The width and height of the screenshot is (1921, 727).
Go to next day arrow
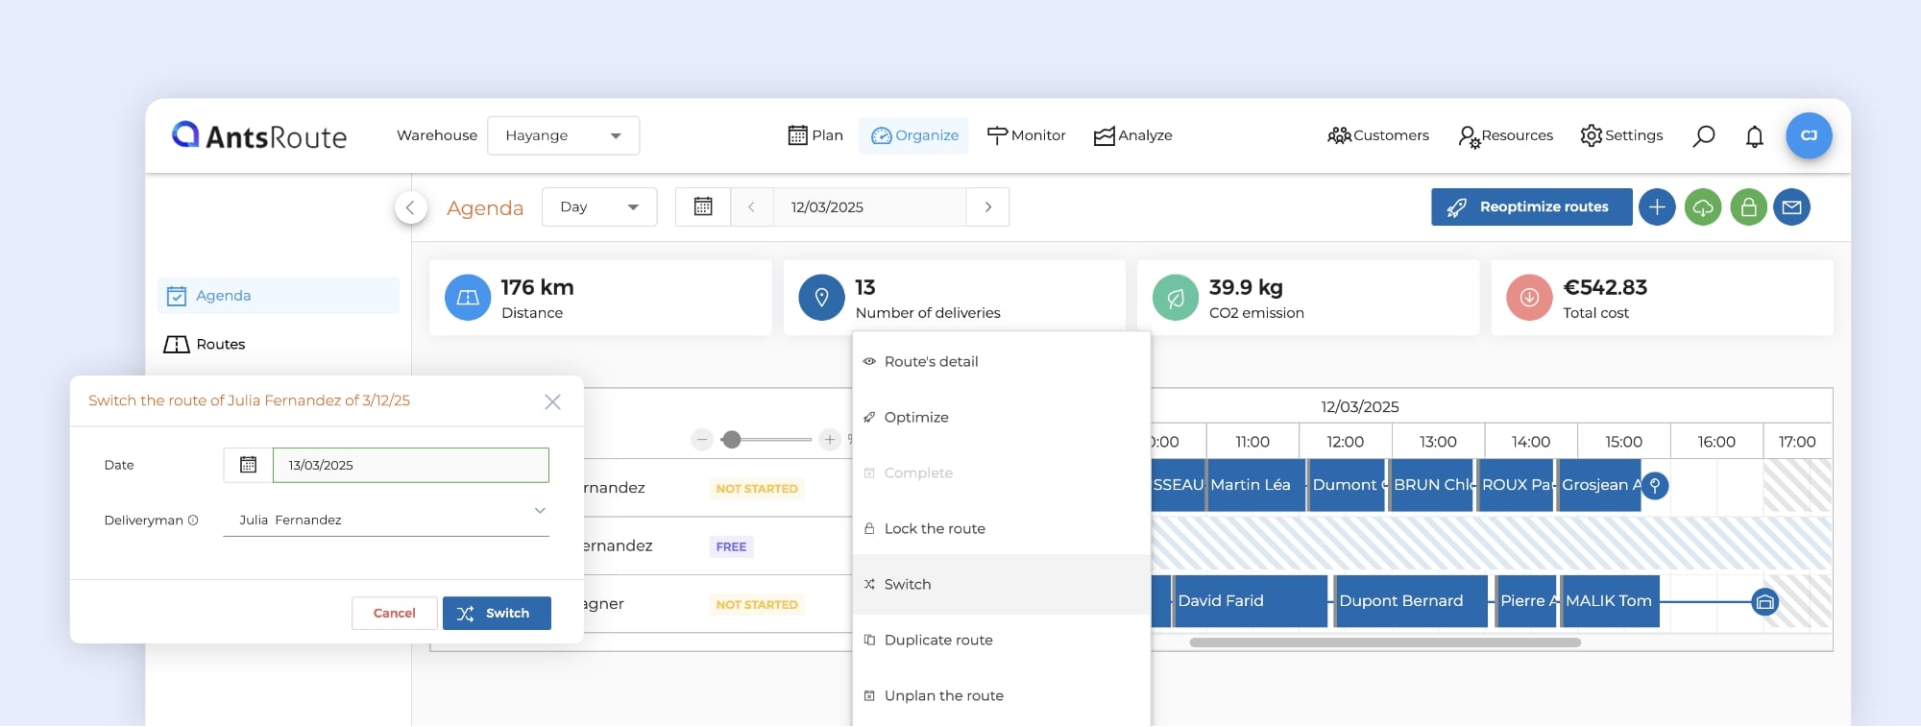987,207
